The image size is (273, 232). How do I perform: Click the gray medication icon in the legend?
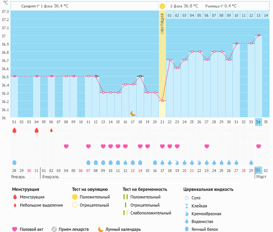[x=54, y=229]
